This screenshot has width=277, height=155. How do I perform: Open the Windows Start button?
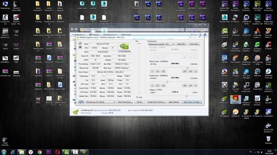pyautogui.click(x=4, y=152)
